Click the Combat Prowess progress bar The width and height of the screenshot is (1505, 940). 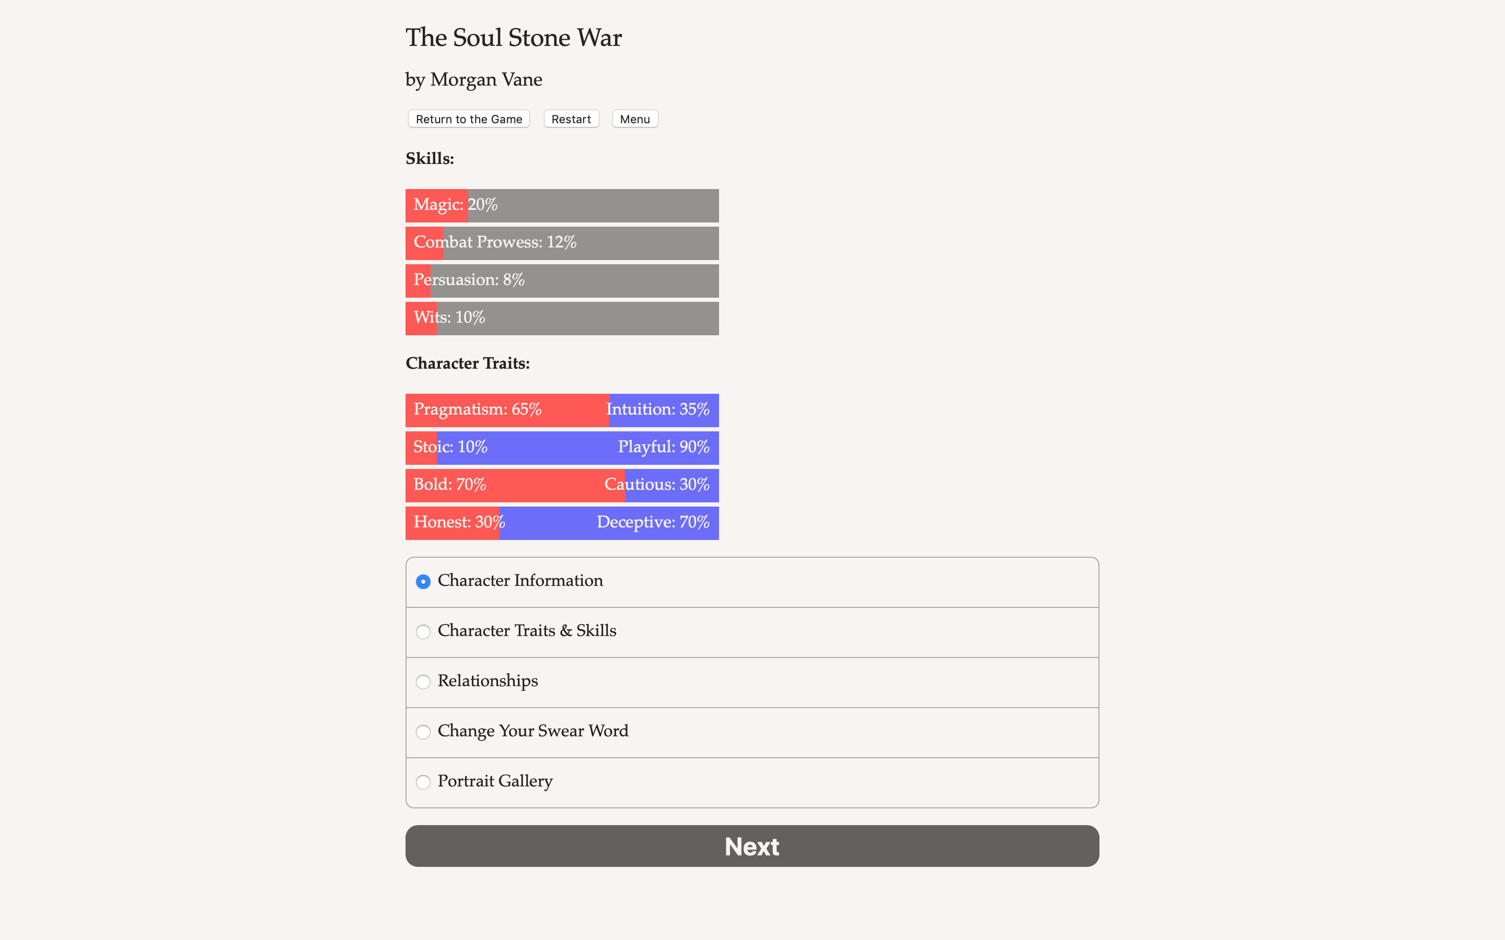562,243
